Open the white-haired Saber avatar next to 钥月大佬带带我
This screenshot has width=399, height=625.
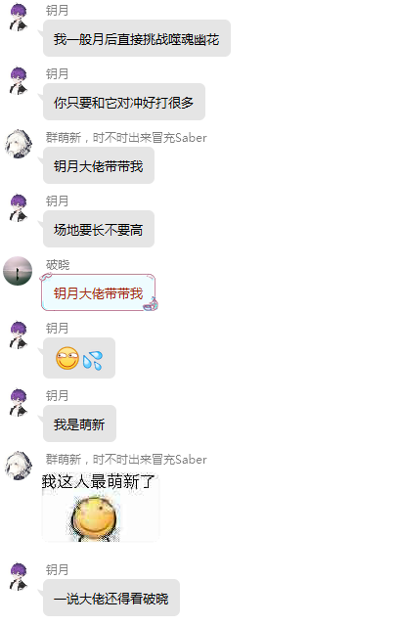click(x=18, y=144)
